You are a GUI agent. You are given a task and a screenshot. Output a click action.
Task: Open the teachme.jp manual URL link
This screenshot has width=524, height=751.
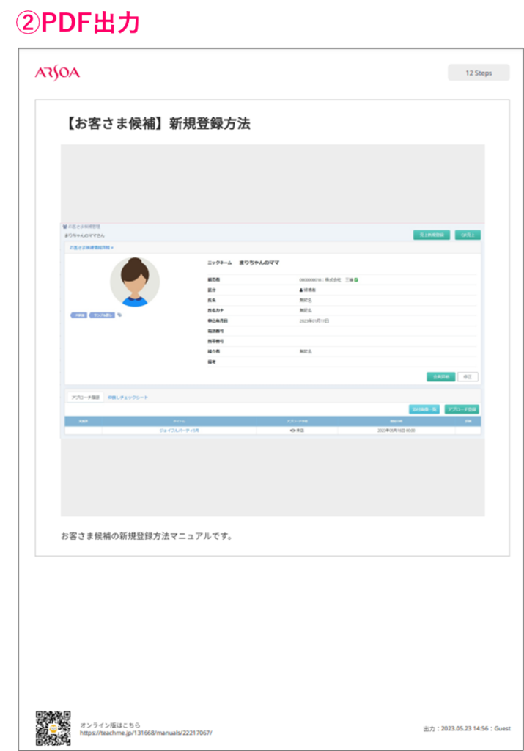coord(146,733)
